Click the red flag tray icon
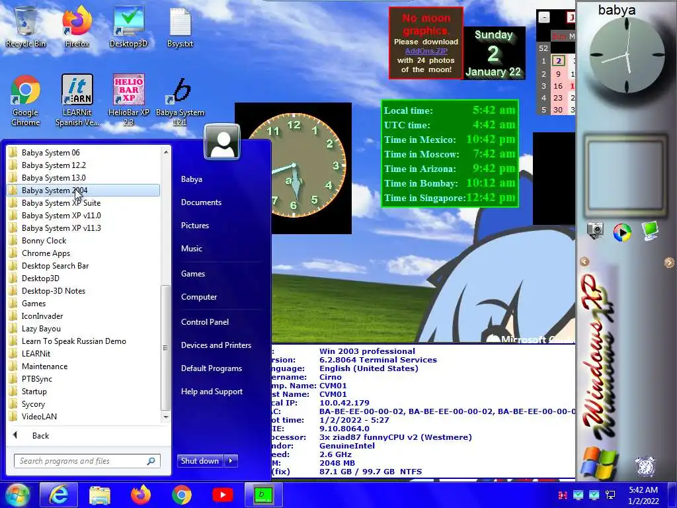This screenshot has height=508, width=677. (563, 495)
